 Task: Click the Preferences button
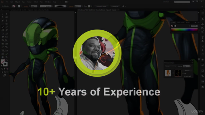(115, 6)
